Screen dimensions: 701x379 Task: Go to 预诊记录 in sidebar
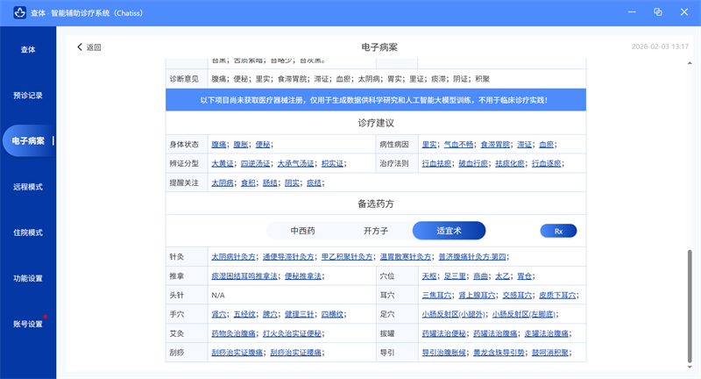click(28, 96)
